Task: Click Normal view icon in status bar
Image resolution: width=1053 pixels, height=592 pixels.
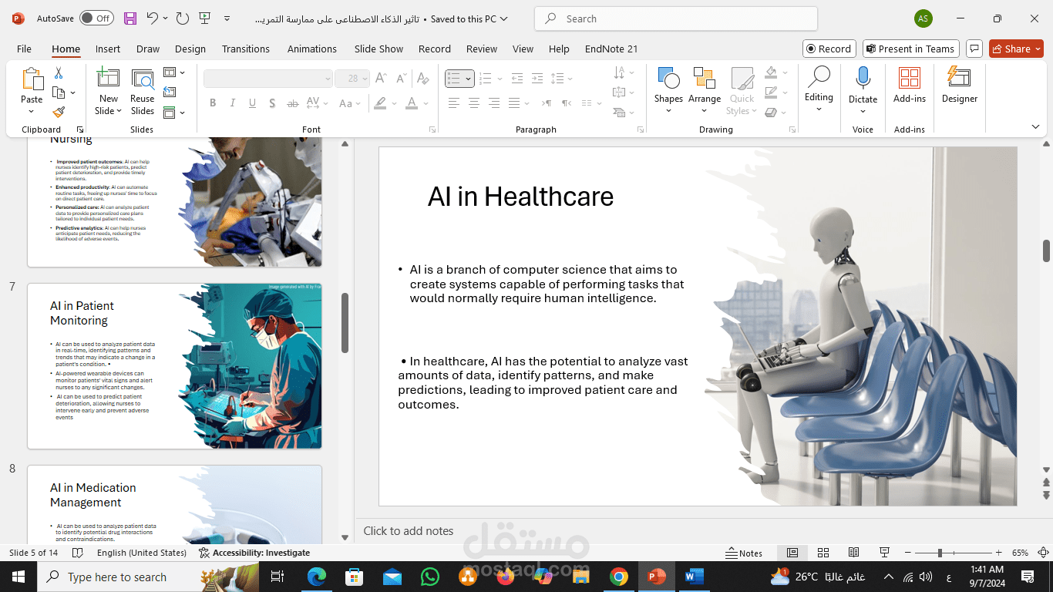Action: [792, 553]
